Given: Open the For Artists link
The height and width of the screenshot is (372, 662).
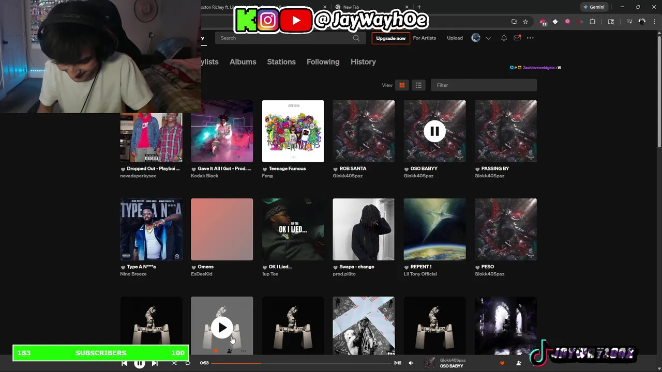Looking at the screenshot, I should click(x=425, y=38).
